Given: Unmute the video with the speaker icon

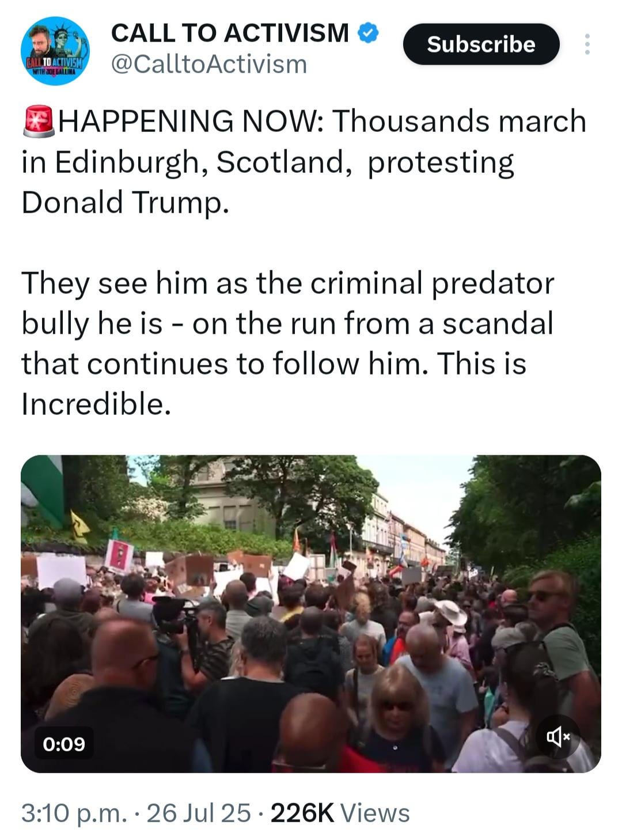Looking at the screenshot, I should 557,736.
